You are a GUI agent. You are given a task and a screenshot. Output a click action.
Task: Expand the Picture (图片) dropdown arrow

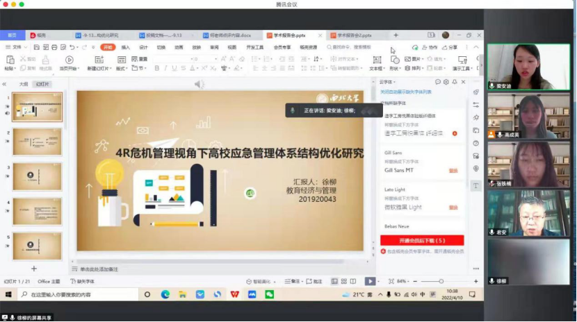tap(423, 60)
